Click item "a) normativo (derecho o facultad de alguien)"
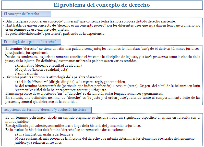 (48, 65)
